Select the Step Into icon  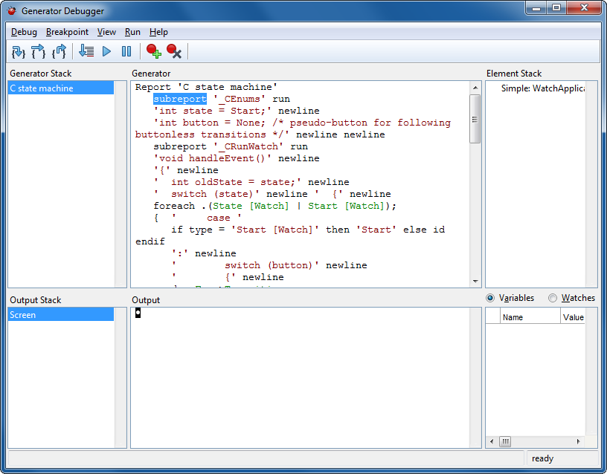pyautogui.click(x=18, y=51)
